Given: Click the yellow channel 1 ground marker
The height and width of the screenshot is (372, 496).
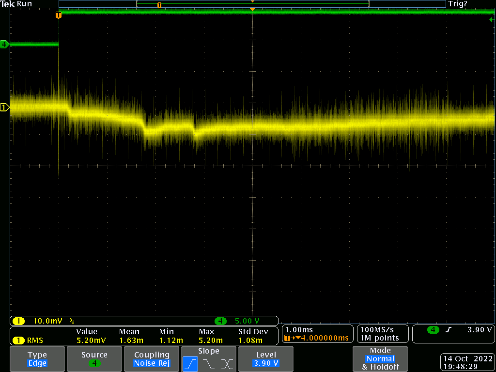Looking at the screenshot, I should pos(4,108).
